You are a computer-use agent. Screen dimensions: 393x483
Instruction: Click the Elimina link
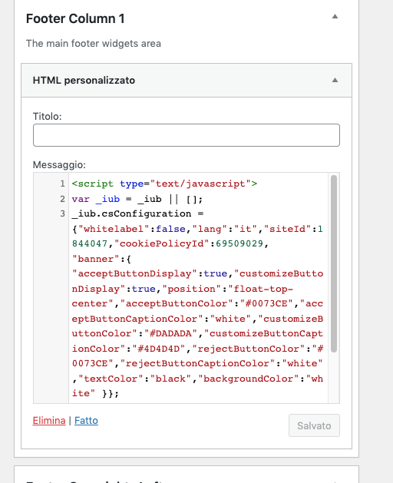49,421
